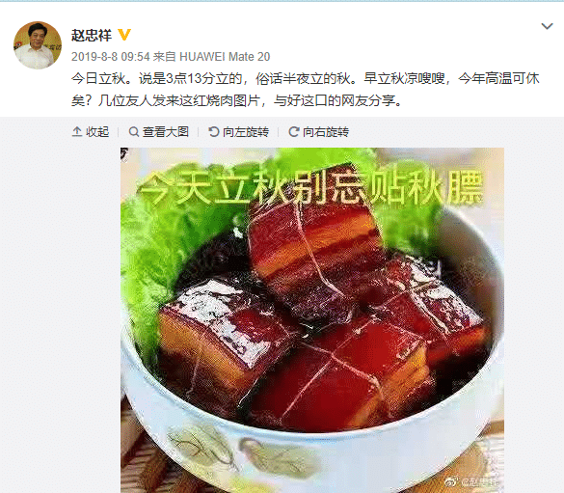Viewport: 564px width, 493px height.
Task: Click the rotate-left counterclockwise arrow icon
Action: click(214, 132)
